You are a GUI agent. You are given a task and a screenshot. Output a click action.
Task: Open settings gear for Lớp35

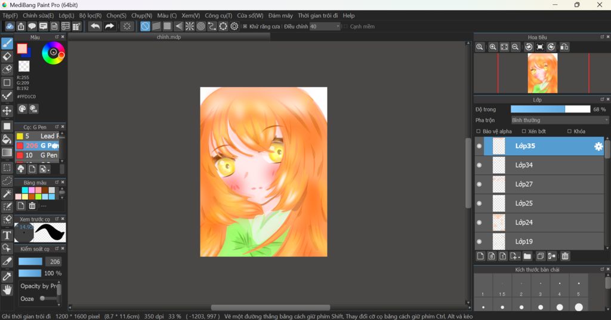point(598,146)
